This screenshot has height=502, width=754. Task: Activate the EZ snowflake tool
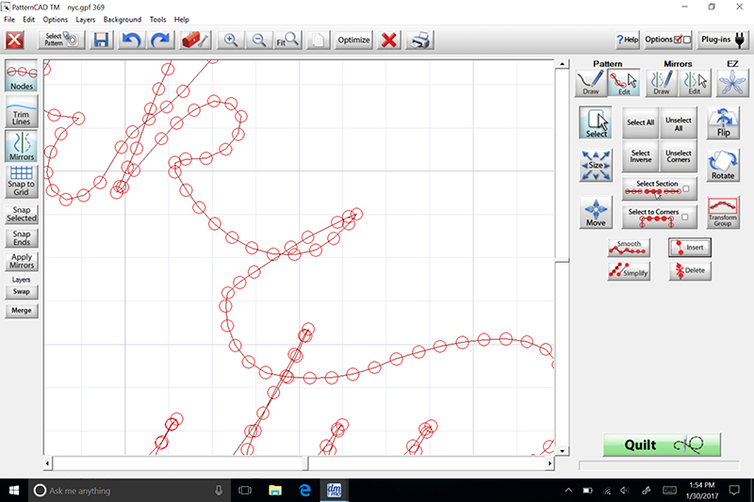pyautogui.click(x=729, y=83)
